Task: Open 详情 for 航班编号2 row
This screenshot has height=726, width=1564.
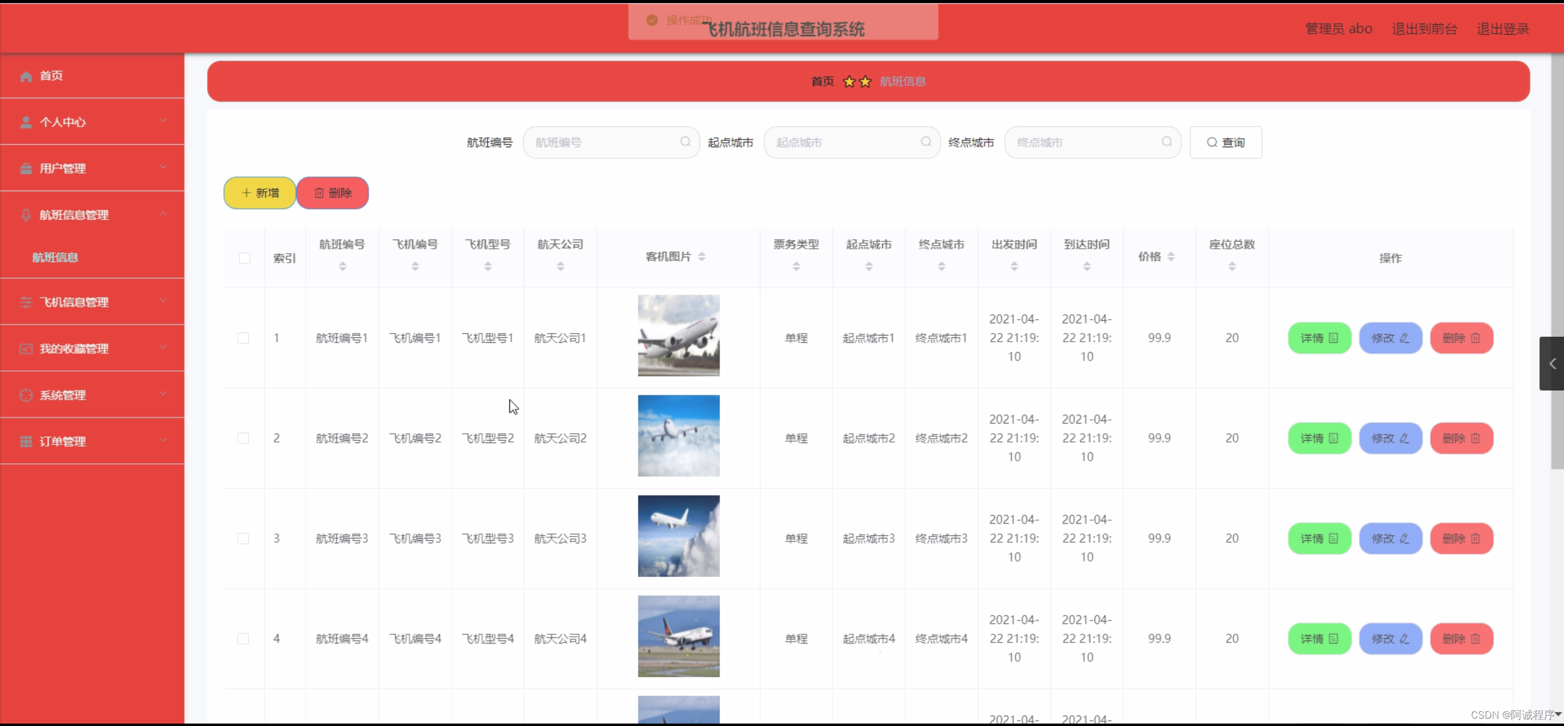Action: click(x=1318, y=438)
